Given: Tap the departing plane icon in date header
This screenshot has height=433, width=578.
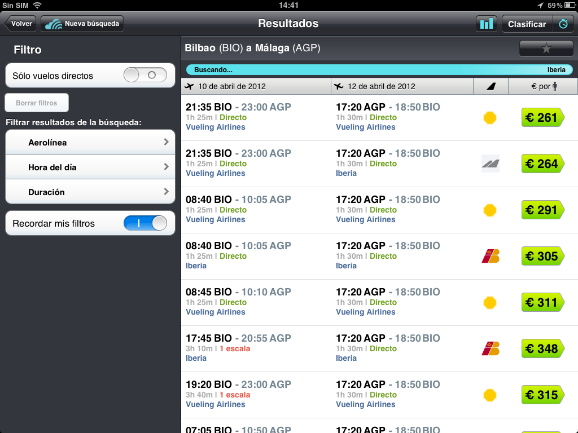Looking at the screenshot, I should [x=189, y=86].
